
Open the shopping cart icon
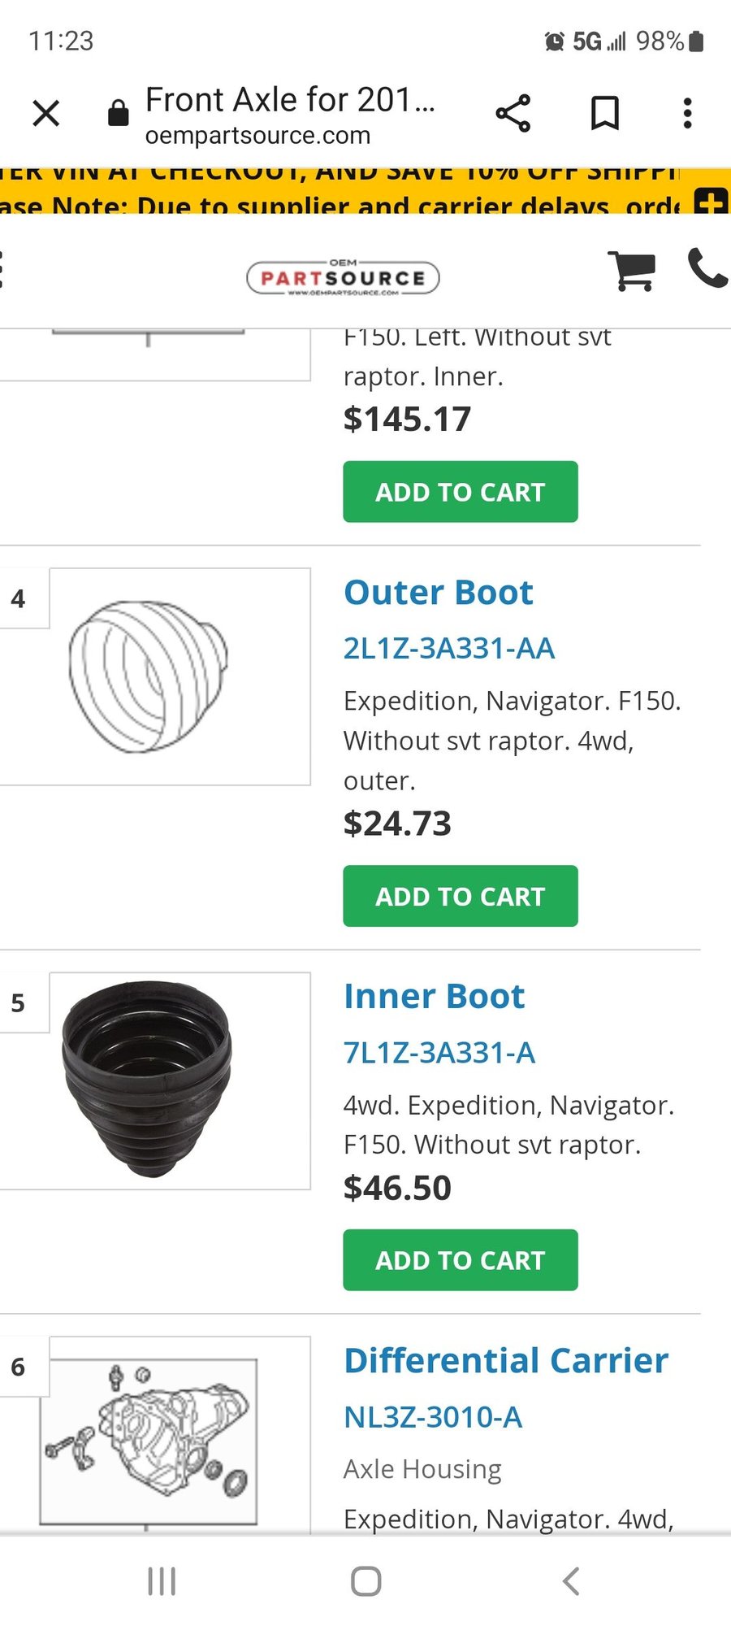(631, 270)
